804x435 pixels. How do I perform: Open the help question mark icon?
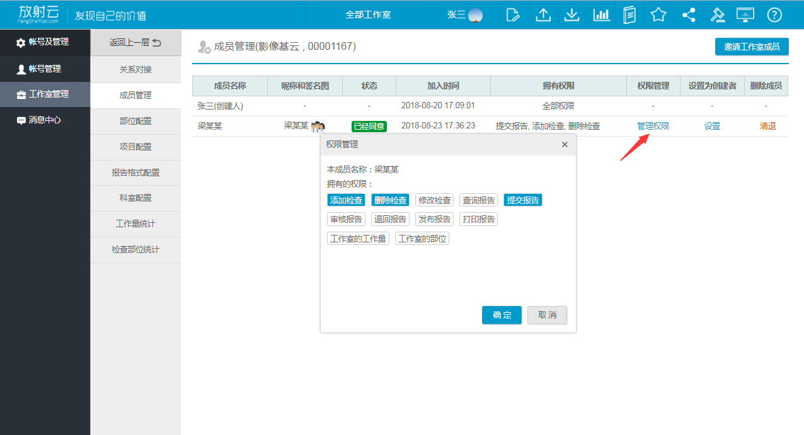coord(774,14)
